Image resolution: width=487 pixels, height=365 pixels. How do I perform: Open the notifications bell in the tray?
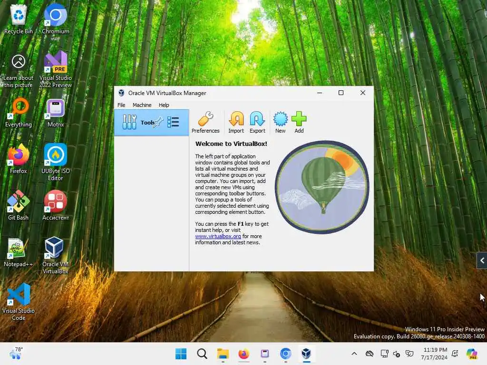click(455, 354)
